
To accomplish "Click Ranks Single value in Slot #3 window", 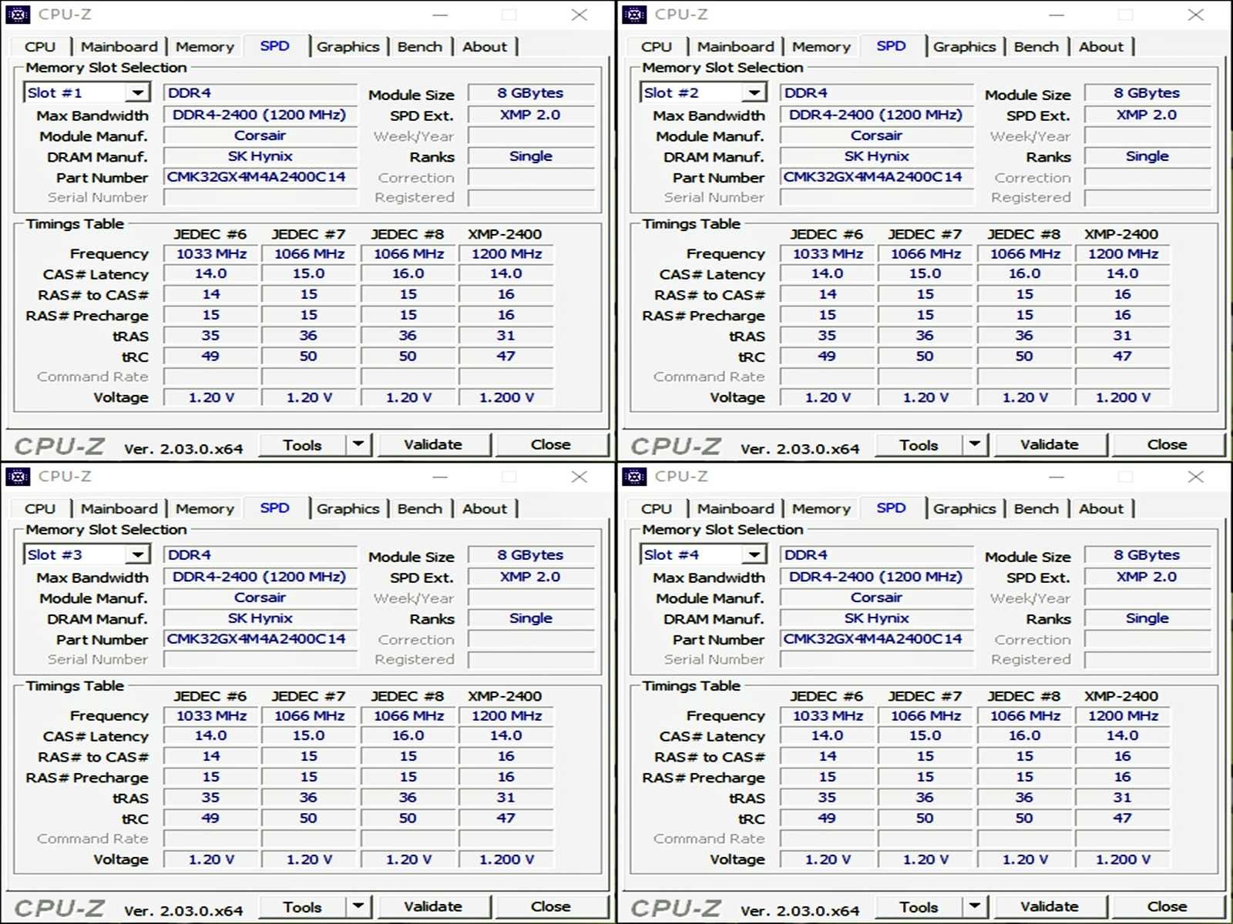I will [531, 618].
